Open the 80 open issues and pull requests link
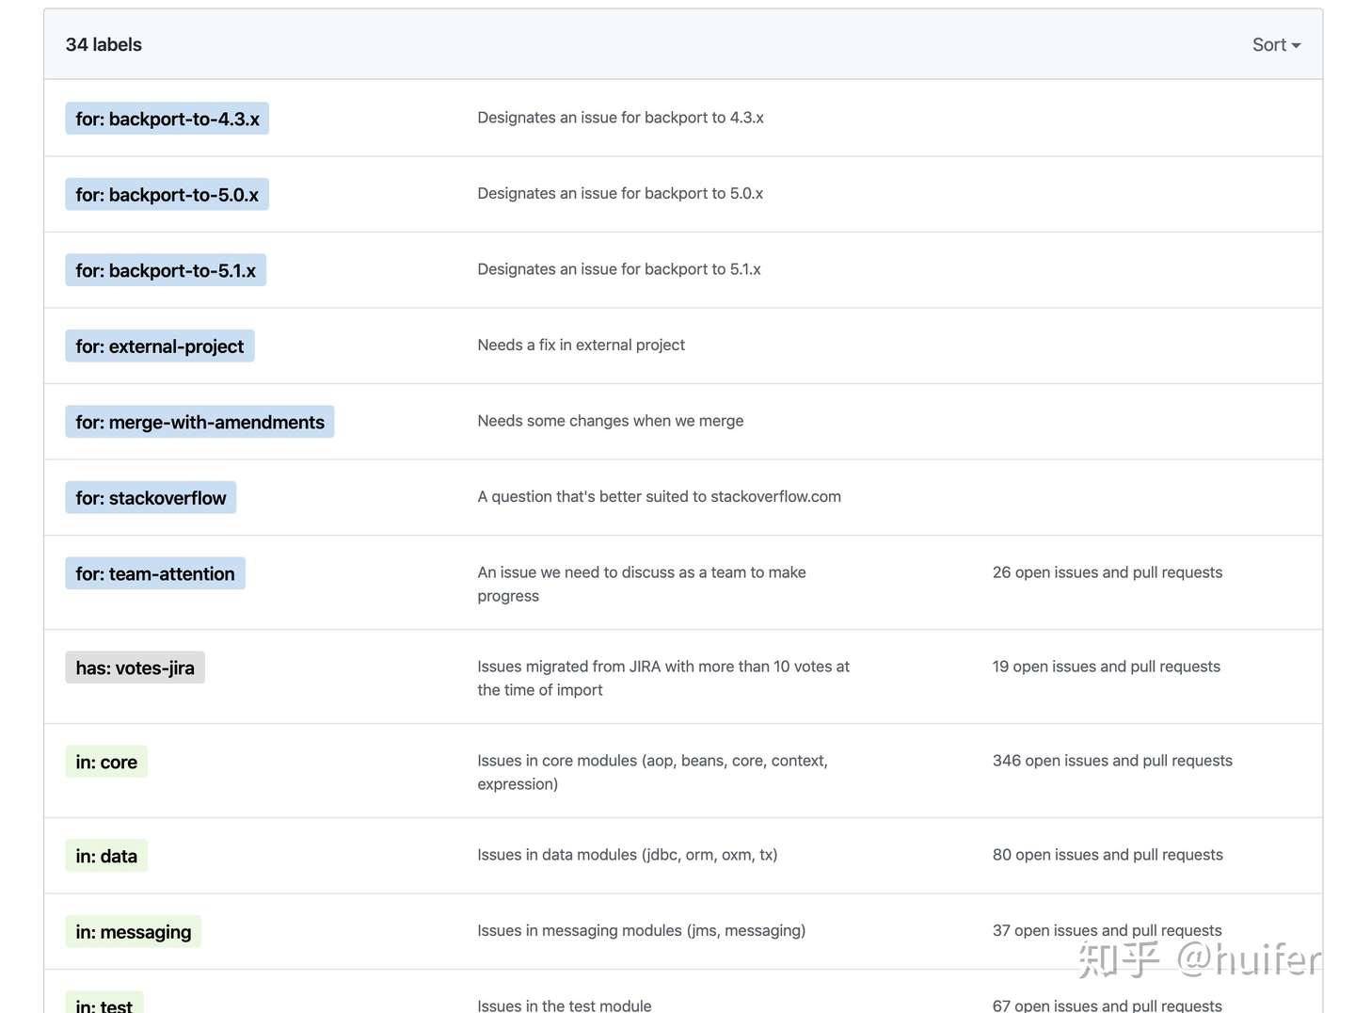 (x=1108, y=855)
